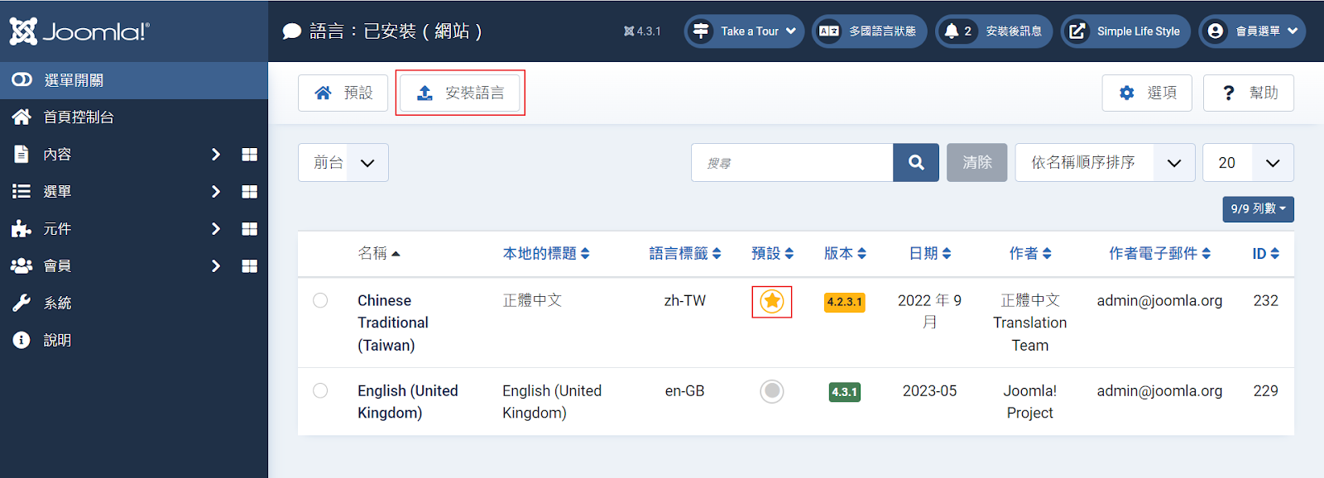This screenshot has height=478, width=1324.
Task: Set English en-GB as default language
Action: pyautogui.click(x=772, y=391)
